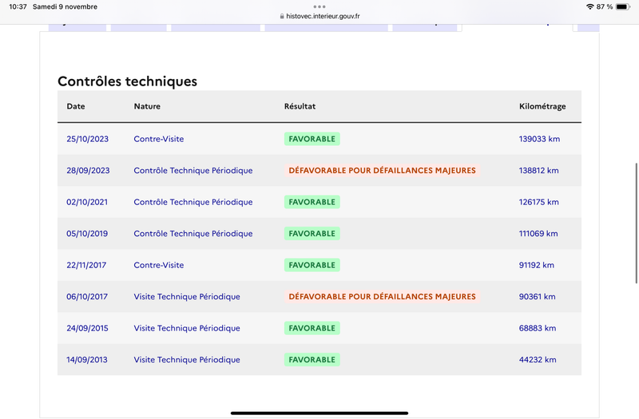639x419 pixels.
Task: Click the FAVORABLE badge for 02/10/2021
Action: (x=312, y=202)
